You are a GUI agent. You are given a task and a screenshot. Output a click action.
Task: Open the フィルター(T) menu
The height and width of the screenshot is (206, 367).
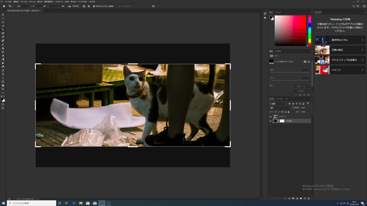point(59,2)
